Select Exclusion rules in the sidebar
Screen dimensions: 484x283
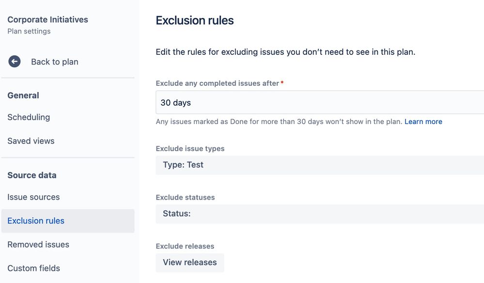(x=35, y=220)
